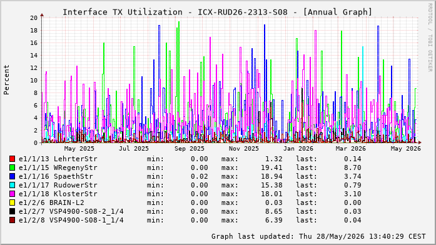Click the Sep 2025 x-axis label
Image resolution: width=436 pixels, height=245 pixels.
[190, 149]
